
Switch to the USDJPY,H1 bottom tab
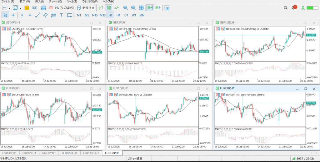(10, 153)
